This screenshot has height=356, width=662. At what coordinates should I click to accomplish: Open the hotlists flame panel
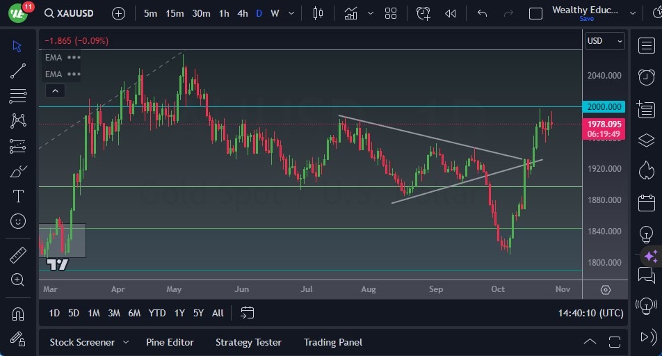coord(647,170)
